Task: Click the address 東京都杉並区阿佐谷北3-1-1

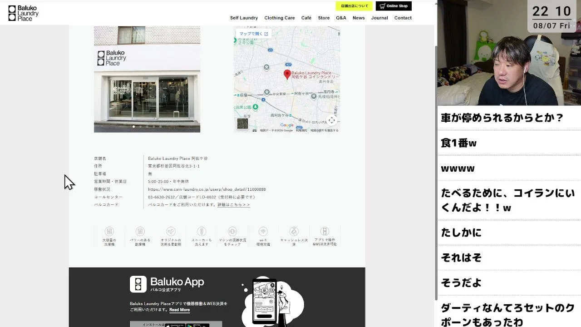Action: tap(174, 166)
